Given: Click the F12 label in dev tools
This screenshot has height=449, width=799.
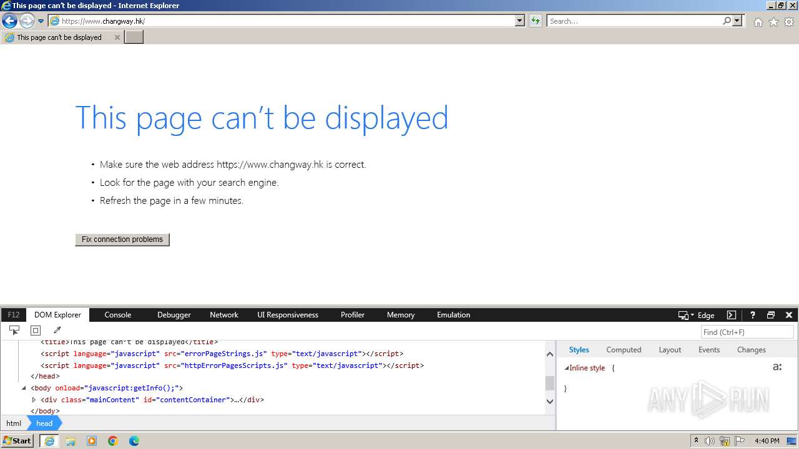Looking at the screenshot, I should pos(14,315).
